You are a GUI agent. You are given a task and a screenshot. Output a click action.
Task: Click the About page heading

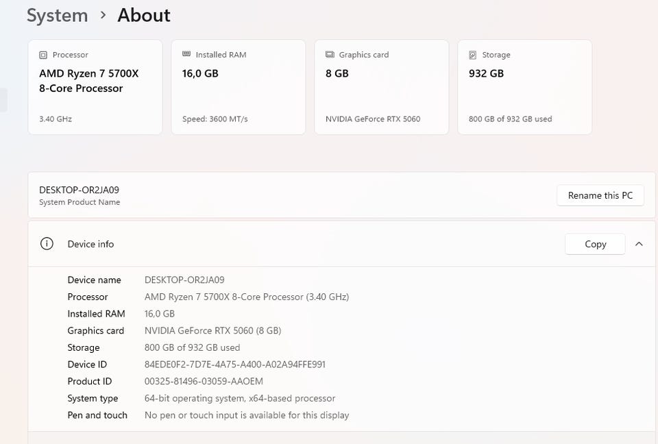point(144,16)
